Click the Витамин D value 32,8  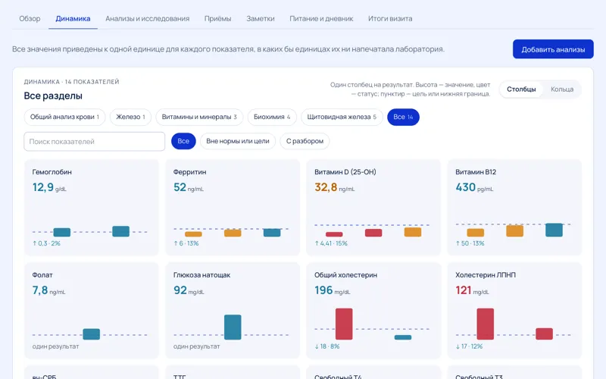pos(326,187)
